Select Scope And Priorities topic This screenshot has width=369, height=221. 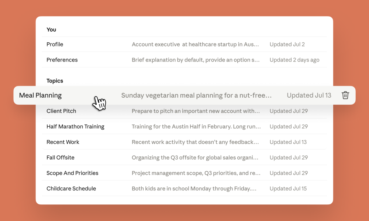coord(184,173)
